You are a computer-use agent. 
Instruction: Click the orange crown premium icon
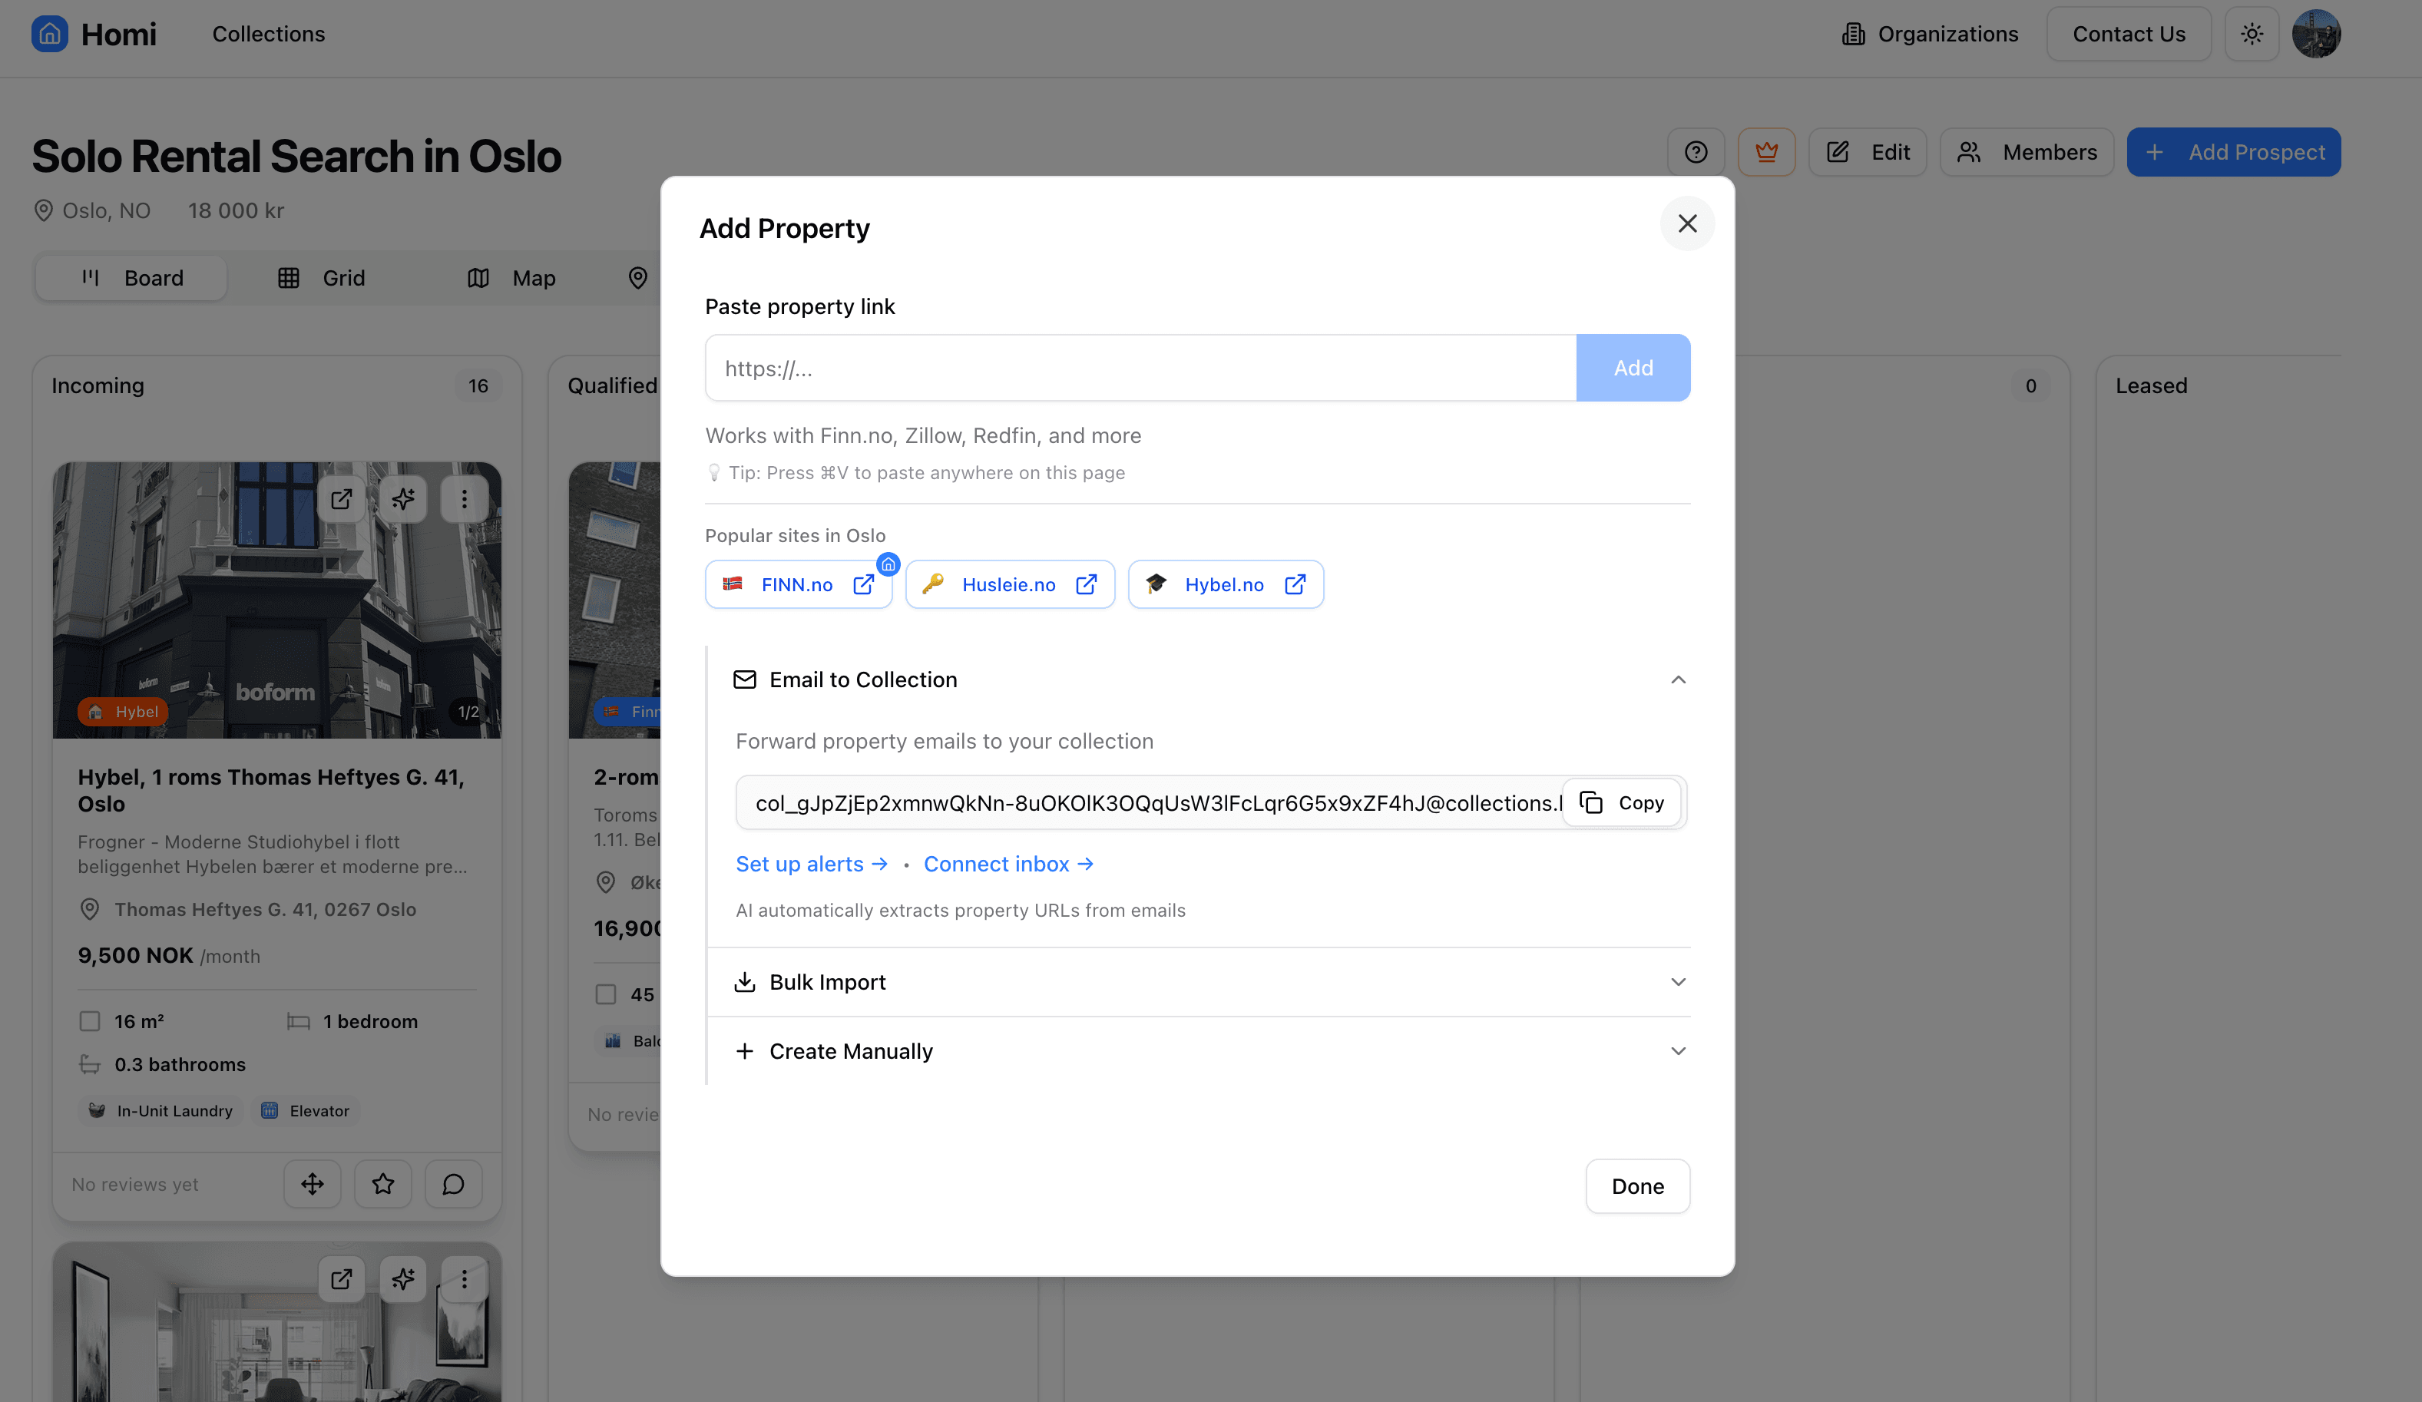[1765, 152]
